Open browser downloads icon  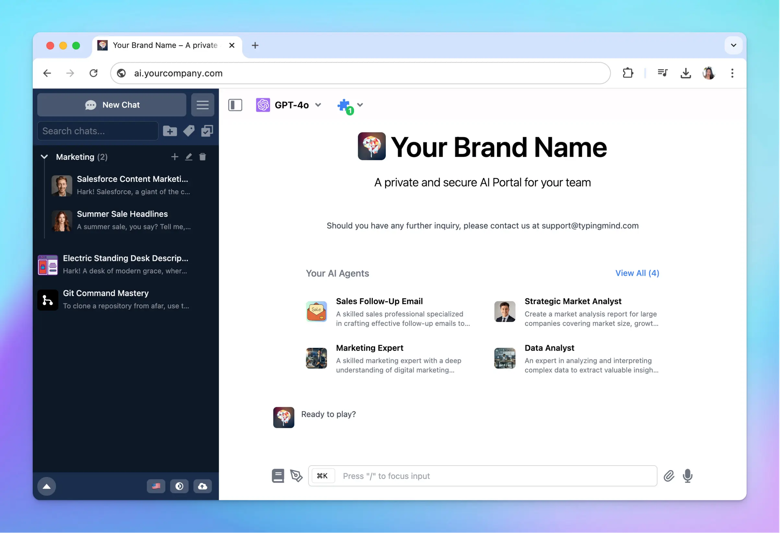click(x=686, y=73)
